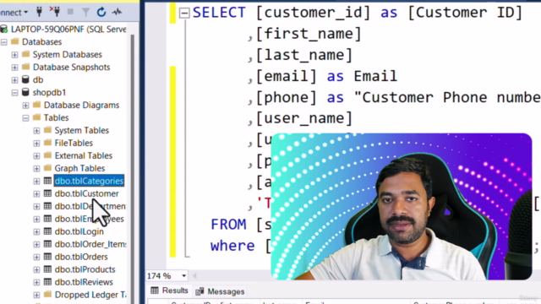Screen dimensions: 541x304
Task: Click the shopdb1 database cylinder icon
Action: pos(25,92)
